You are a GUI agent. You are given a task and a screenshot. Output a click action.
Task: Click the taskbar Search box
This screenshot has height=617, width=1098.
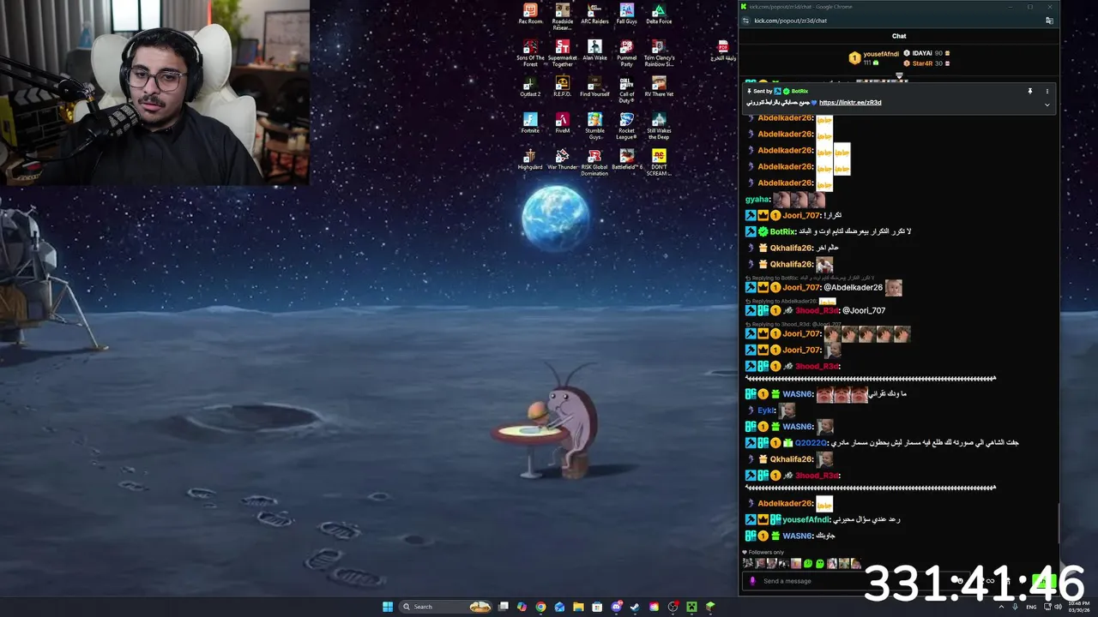[x=447, y=607]
